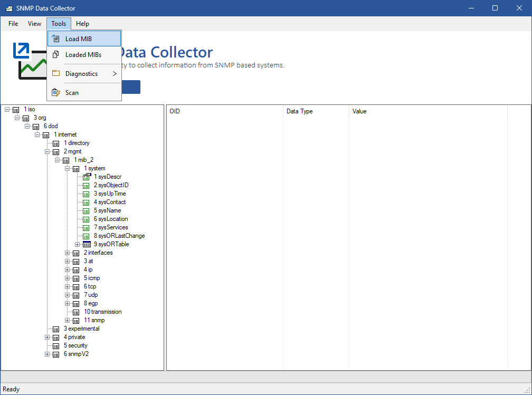Click the sysORTable table icon
Viewport: 532px width, 395px height.
click(x=87, y=244)
